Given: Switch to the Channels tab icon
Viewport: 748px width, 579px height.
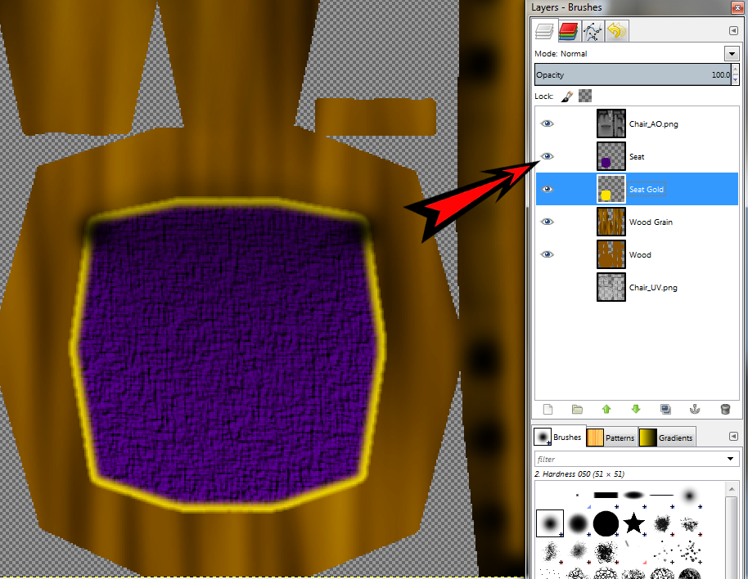Looking at the screenshot, I should [568, 31].
